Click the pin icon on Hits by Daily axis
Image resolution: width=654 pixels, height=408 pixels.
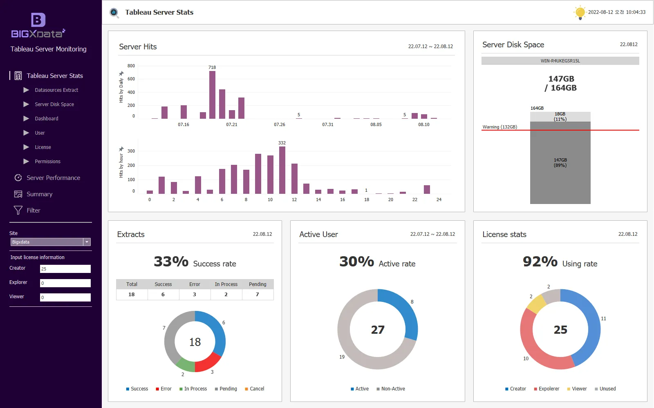click(121, 73)
